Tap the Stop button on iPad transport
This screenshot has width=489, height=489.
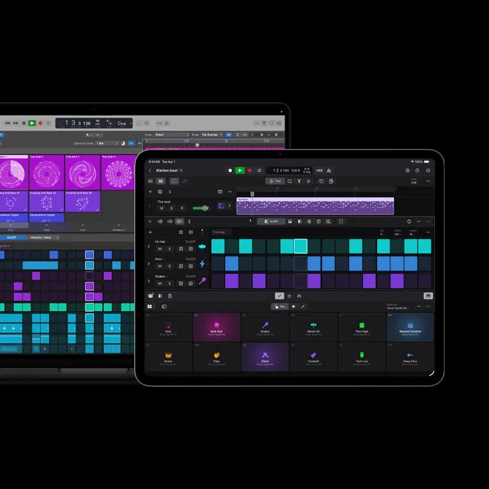(x=230, y=170)
